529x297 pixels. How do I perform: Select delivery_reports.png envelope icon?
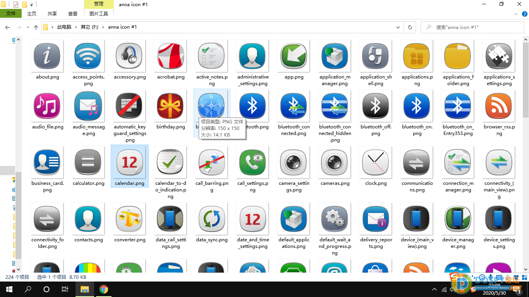click(376, 219)
